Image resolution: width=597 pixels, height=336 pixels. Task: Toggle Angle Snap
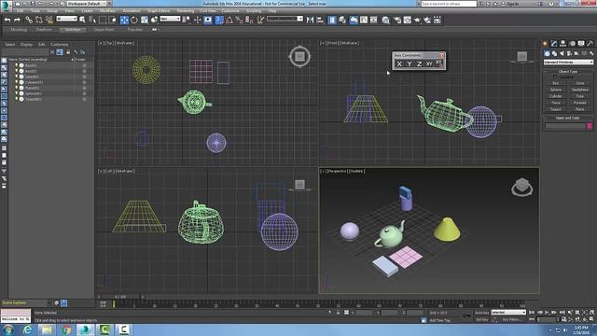coord(229,20)
